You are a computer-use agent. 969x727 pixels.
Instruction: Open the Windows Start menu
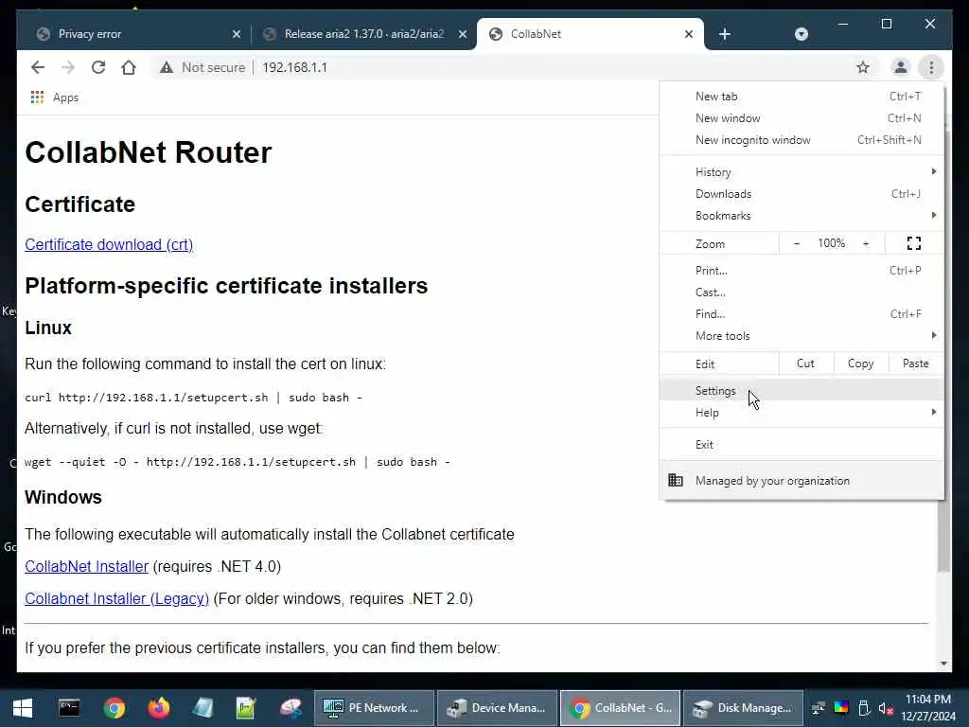(x=23, y=708)
